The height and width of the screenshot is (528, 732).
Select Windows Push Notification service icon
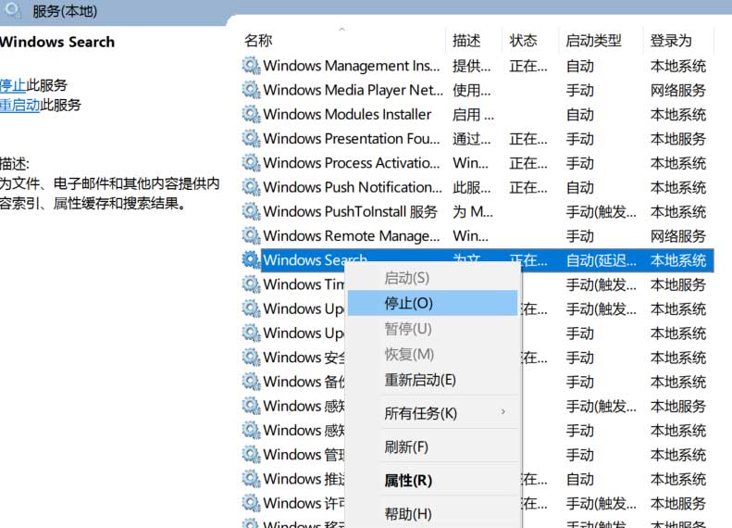251,187
